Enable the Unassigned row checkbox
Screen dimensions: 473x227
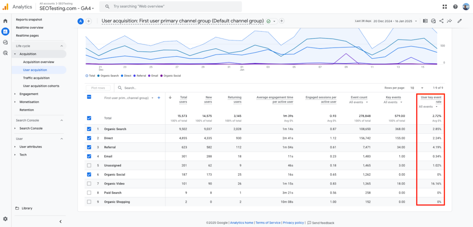(x=89, y=165)
